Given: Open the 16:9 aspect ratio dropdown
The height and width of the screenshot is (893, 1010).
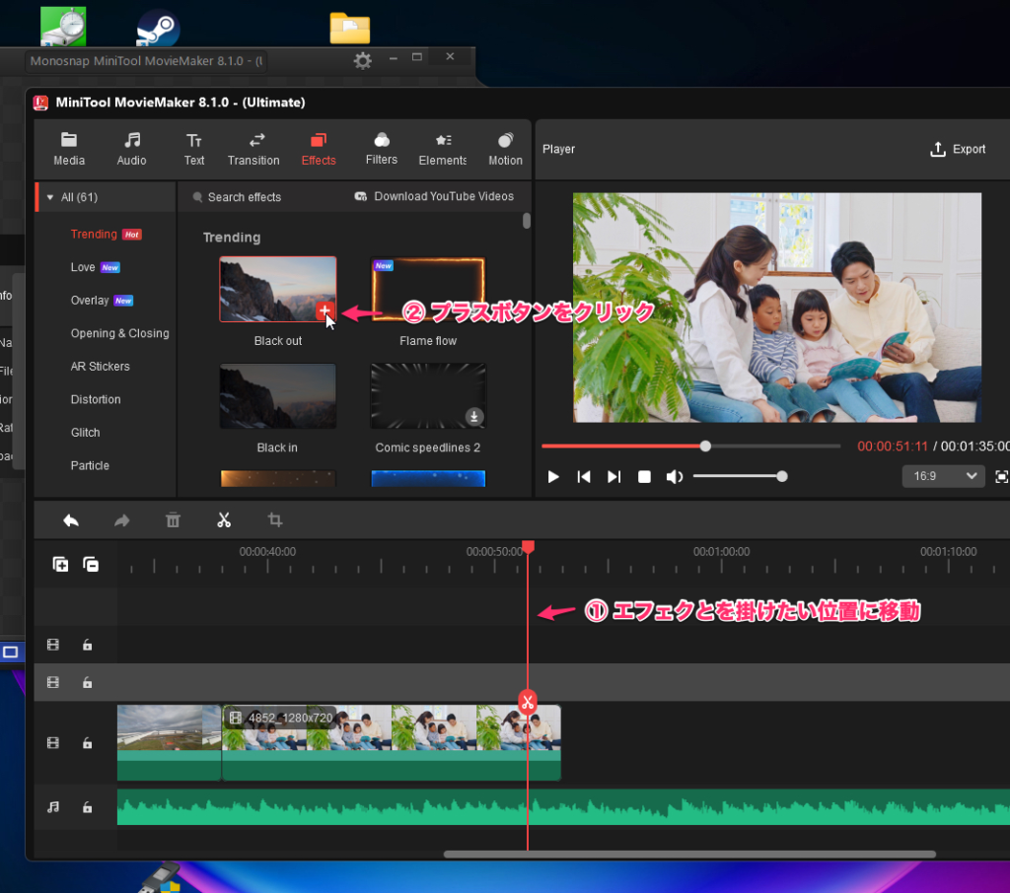Looking at the screenshot, I should 943,476.
